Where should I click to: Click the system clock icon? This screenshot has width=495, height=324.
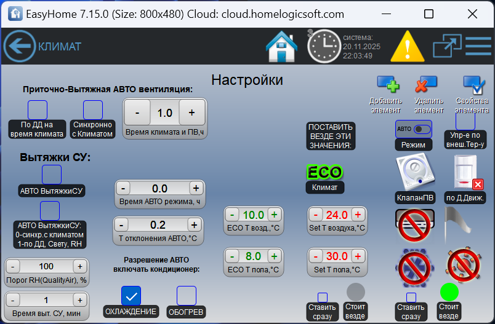click(x=323, y=46)
